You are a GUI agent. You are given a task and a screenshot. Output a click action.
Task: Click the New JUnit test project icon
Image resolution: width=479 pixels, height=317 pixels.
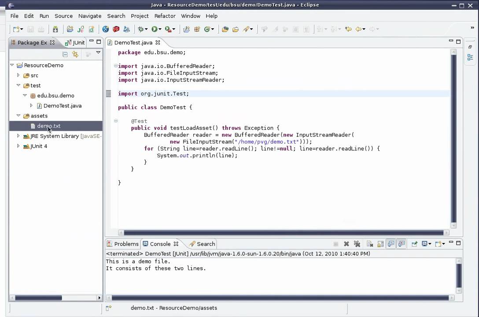[81, 29]
